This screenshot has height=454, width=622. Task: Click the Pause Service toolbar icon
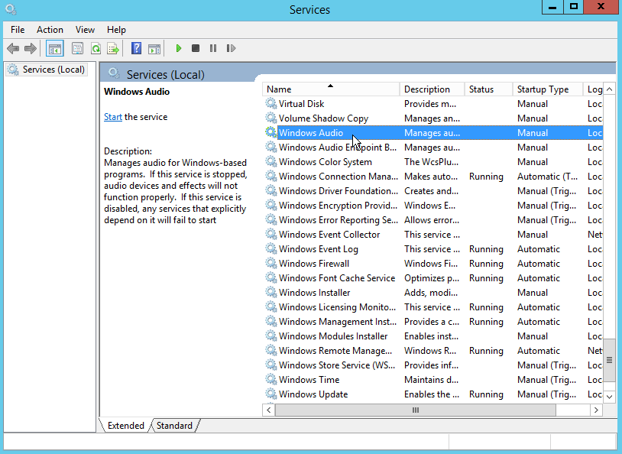[x=213, y=48]
